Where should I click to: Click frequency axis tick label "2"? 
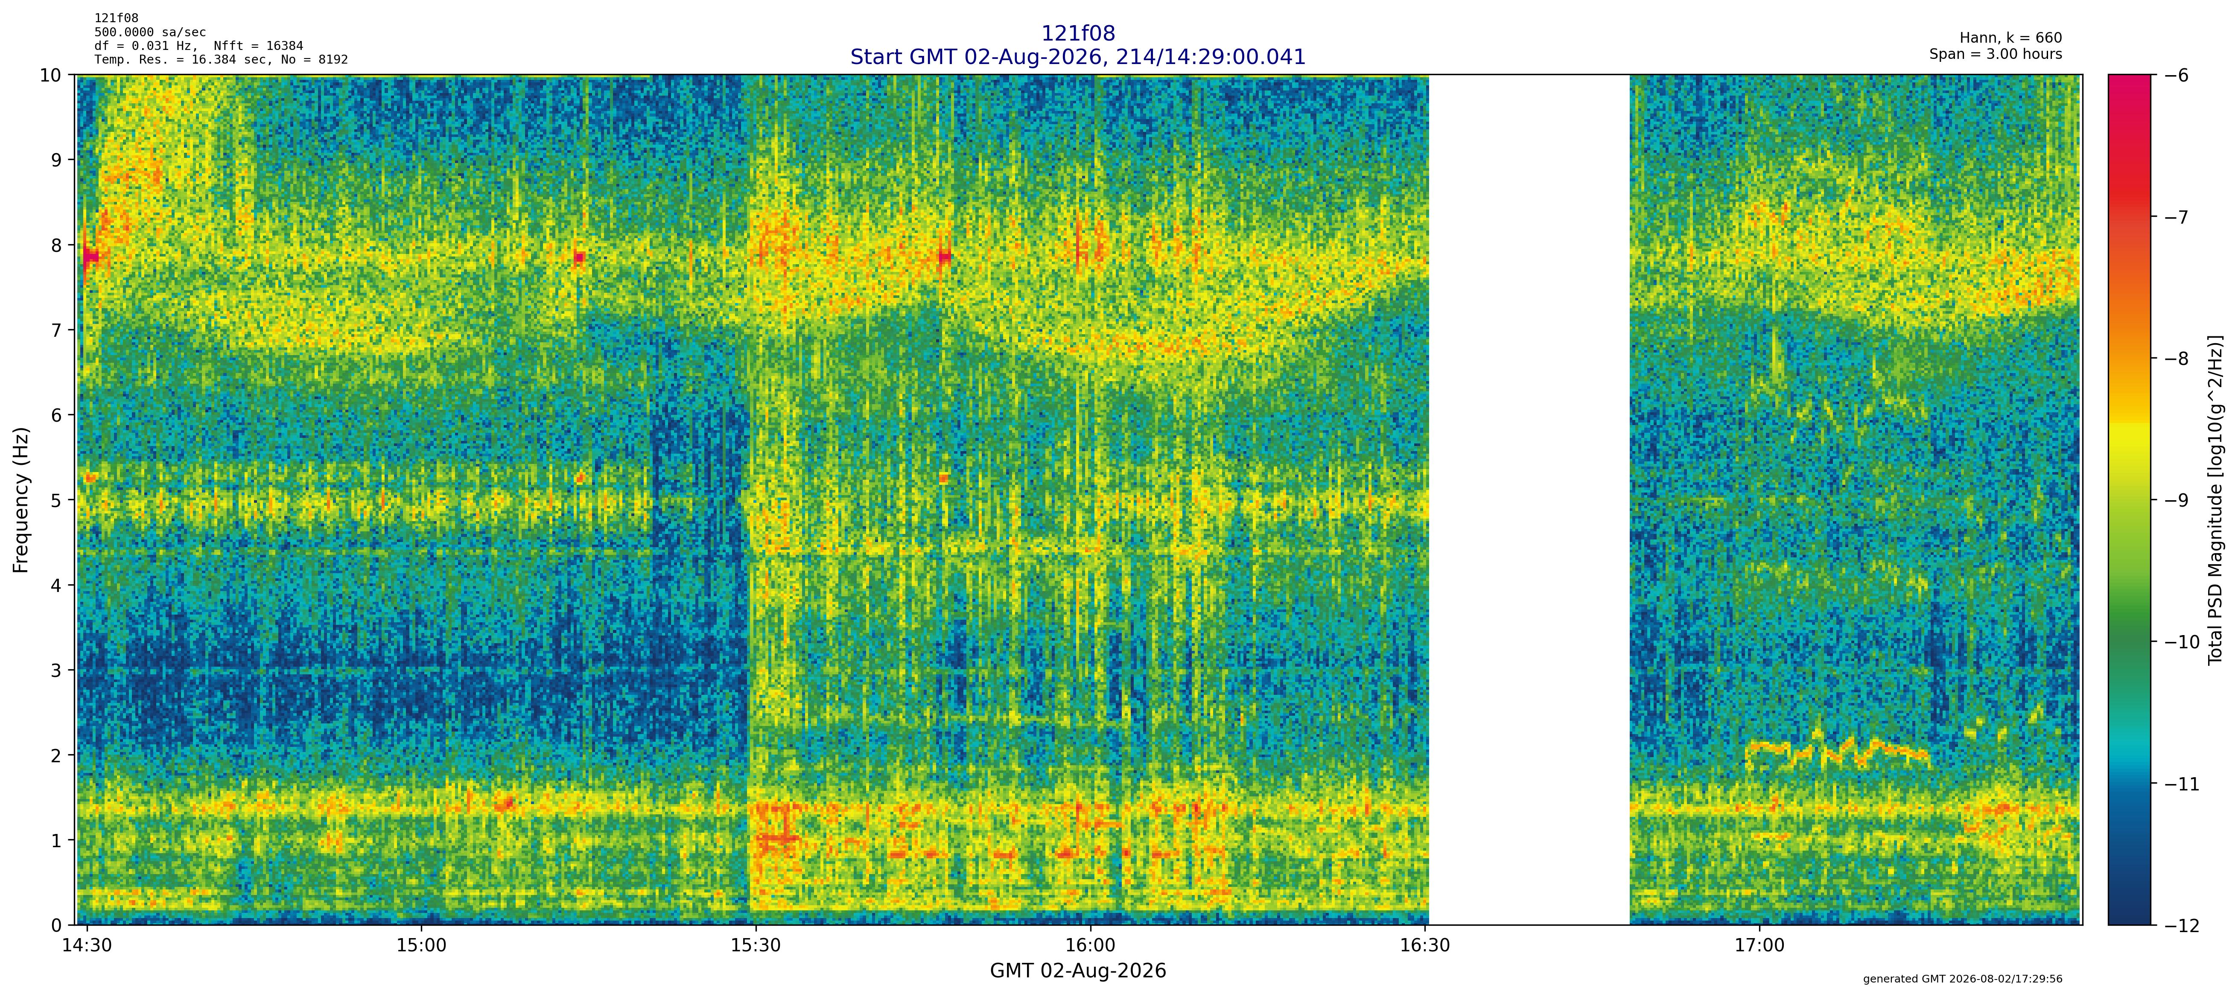point(56,755)
